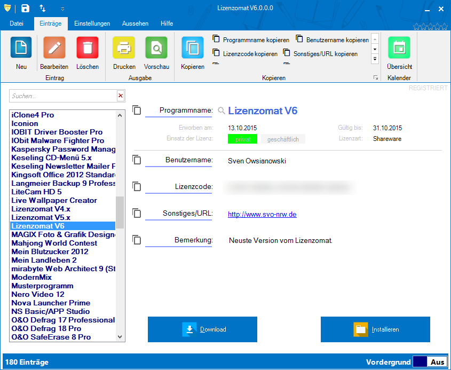Open the Einstellungen tab

[x=92, y=23]
